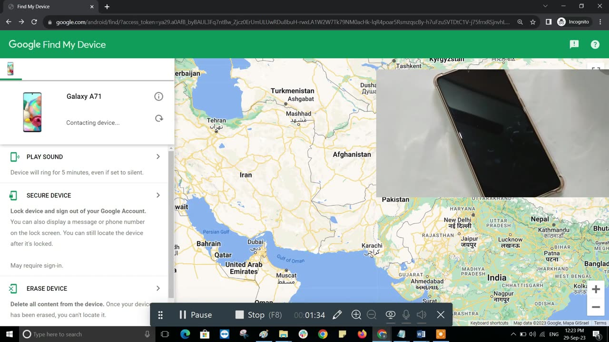Open the help question mark icon
This screenshot has width=609, height=342.
595,44
